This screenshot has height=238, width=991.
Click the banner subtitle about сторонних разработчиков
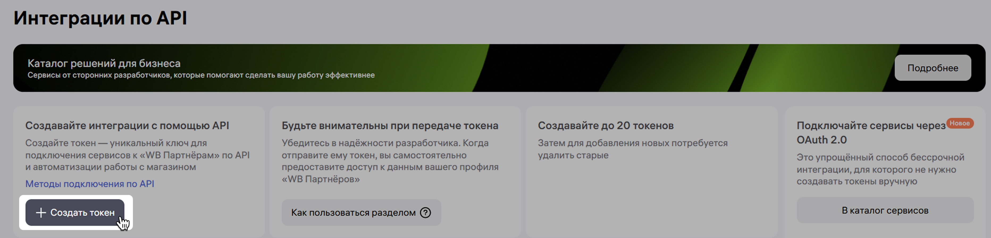pyautogui.click(x=201, y=75)
